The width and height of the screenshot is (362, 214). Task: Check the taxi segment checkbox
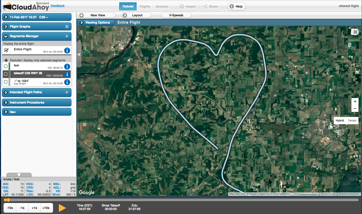pyautogui.click(x=6, y=66)
